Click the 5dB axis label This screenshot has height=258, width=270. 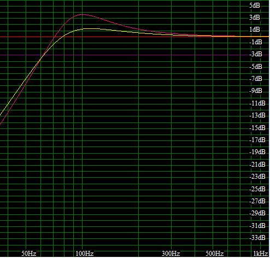click(x=255, y=5)
